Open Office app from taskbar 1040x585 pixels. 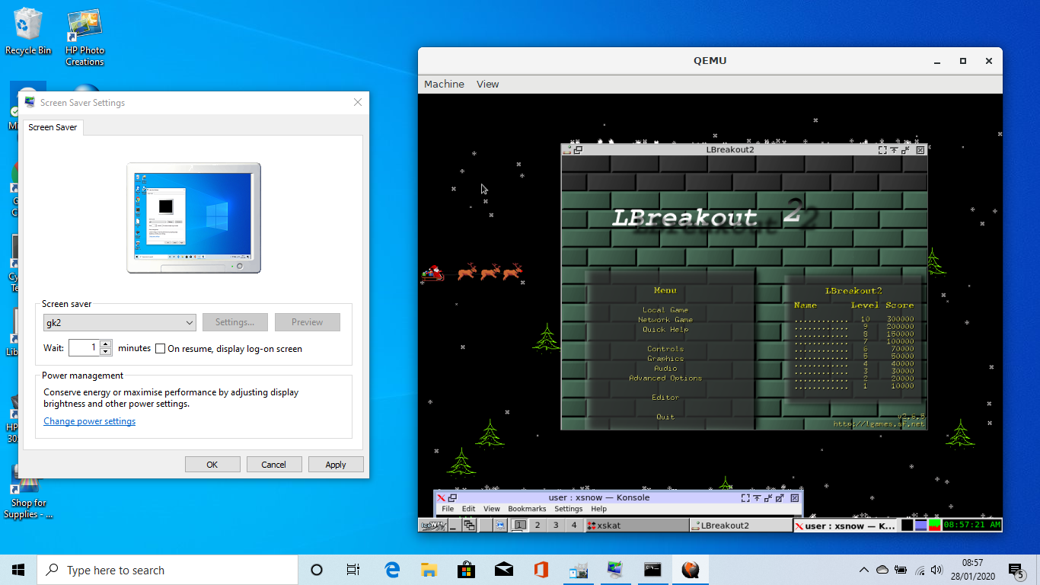(x=541, y=570)
